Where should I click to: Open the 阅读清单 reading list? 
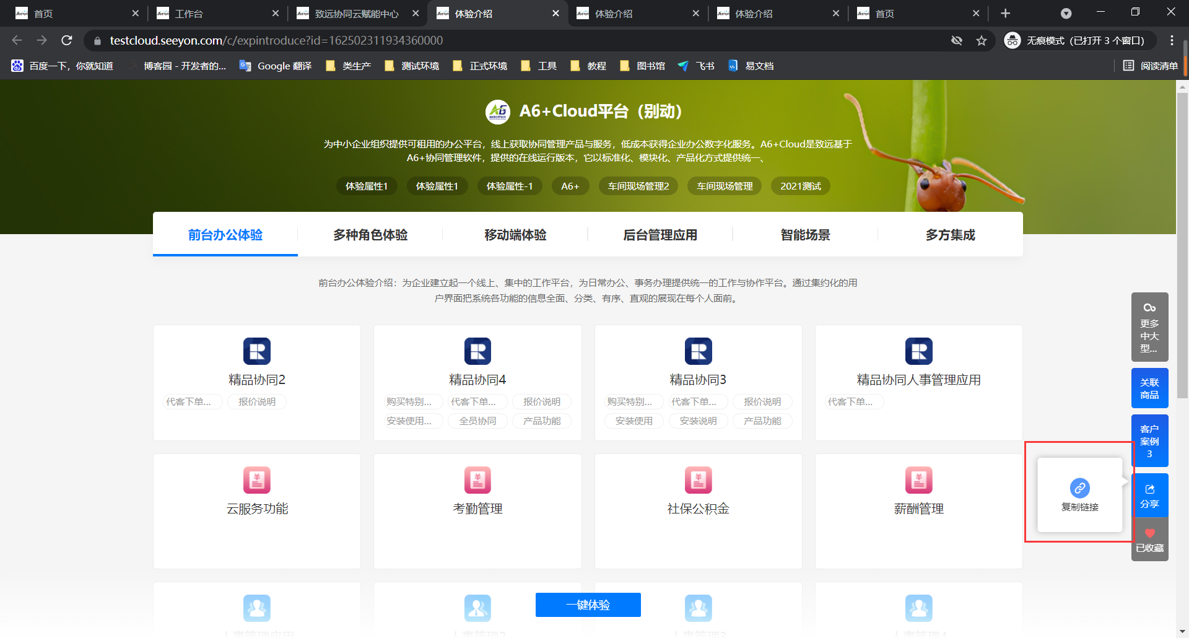1150,66
